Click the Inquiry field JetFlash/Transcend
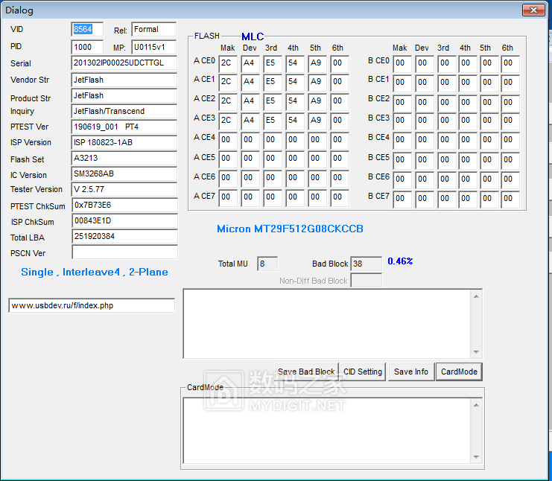The image size is (552, 481). [x=124, y=111]
